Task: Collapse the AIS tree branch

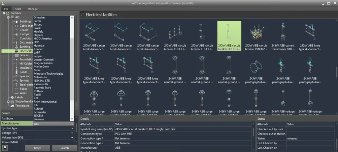Action: pyautogui.click(x=8, y=17)
